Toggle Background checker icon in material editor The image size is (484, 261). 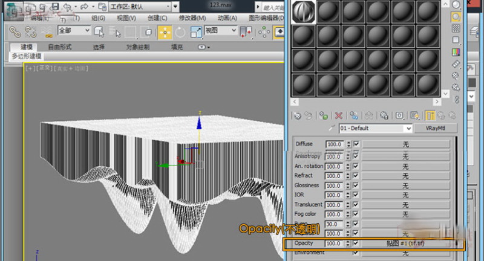click(456, 28)
